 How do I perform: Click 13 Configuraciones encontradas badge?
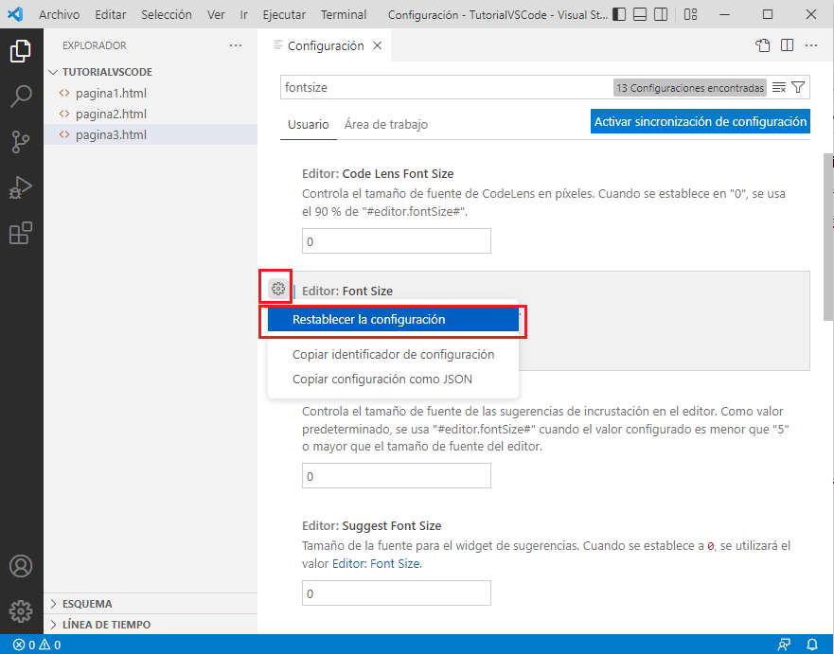[x=690, y=88]
